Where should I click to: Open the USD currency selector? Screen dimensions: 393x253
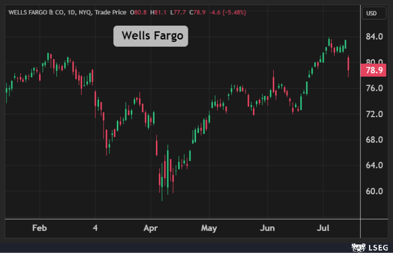coord(371,12)
